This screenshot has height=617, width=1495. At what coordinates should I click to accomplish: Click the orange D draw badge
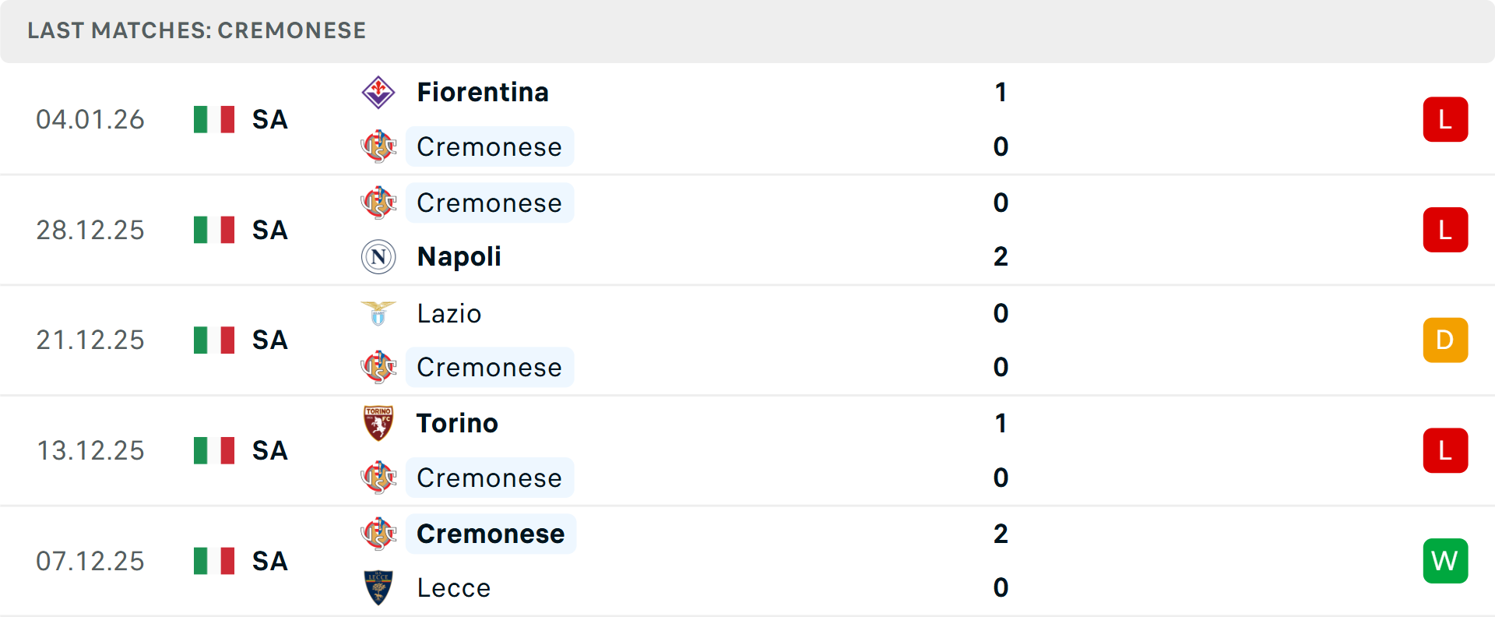1445,340
